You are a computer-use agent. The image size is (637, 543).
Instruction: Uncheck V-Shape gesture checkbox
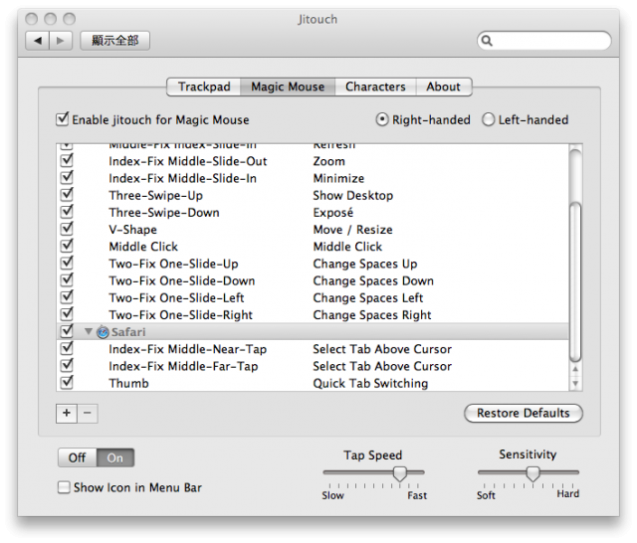(x=67, y=229)
